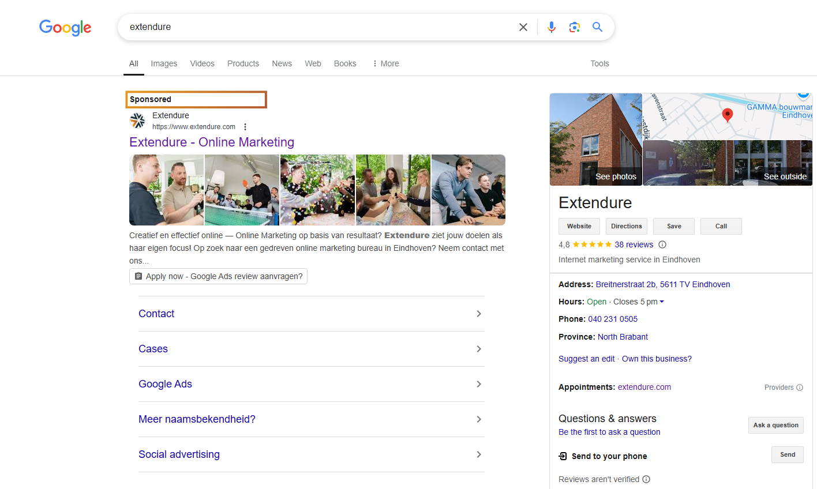Clear the search box with the X icon
Image resolution: width=817 pixels, height=489 pixels.
(x=523, y=27)
